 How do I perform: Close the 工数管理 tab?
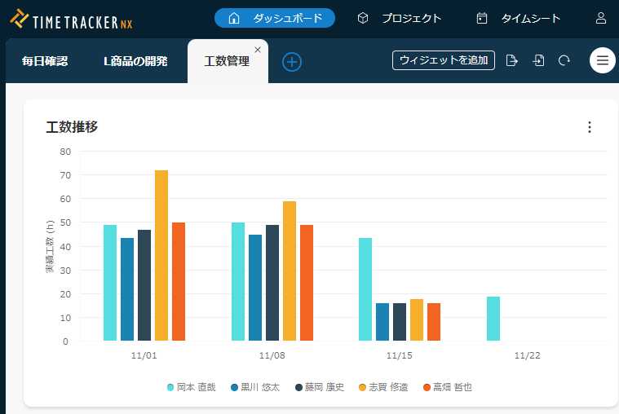tap(258, 50)
